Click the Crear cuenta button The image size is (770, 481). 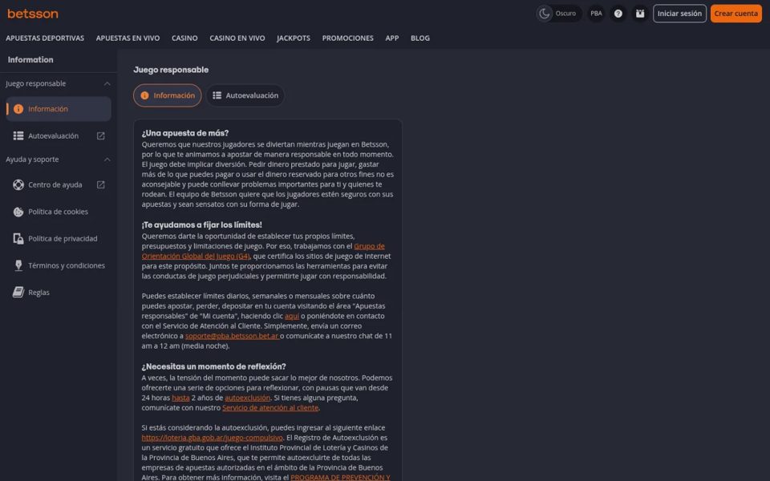[736, 14]
